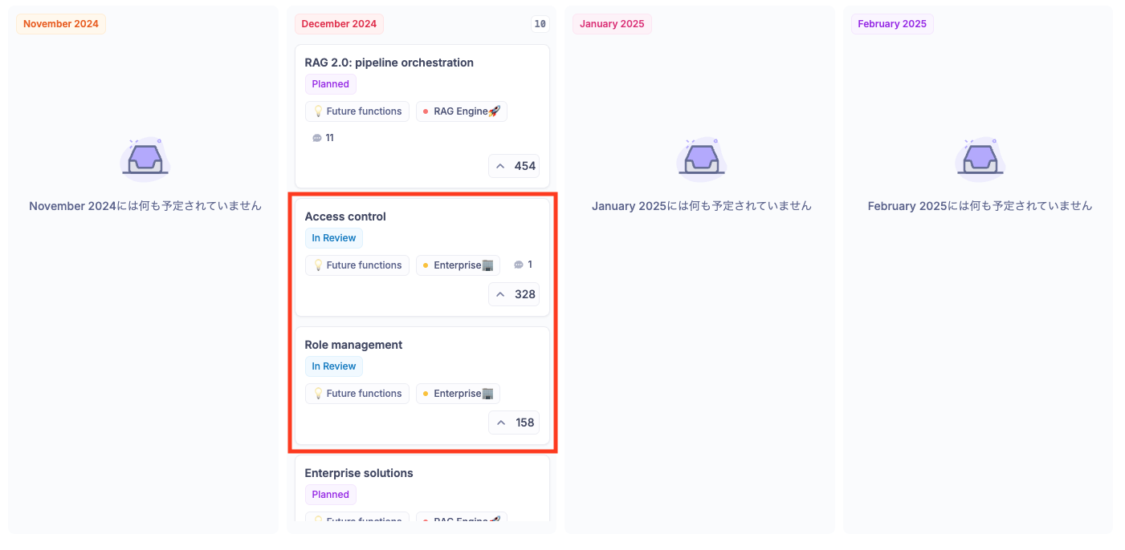Select In Review status on Role management
This screenshot has height=550, width=1125.
point(334,366)
